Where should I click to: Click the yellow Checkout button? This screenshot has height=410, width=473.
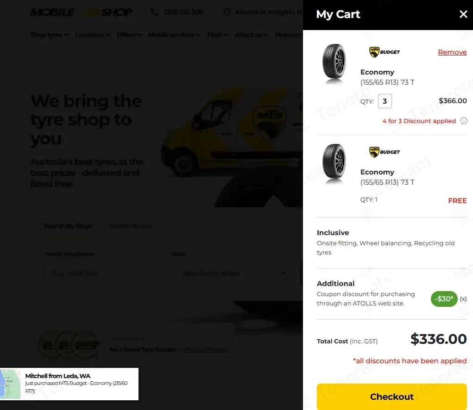[x=391, y=397]
